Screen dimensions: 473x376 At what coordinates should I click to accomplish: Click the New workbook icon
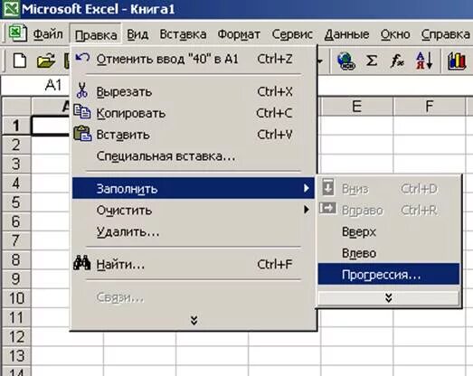click(x=20, y=61)
